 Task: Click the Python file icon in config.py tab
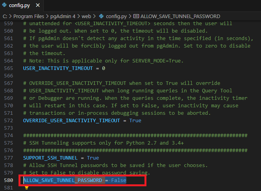click(4, 6)
